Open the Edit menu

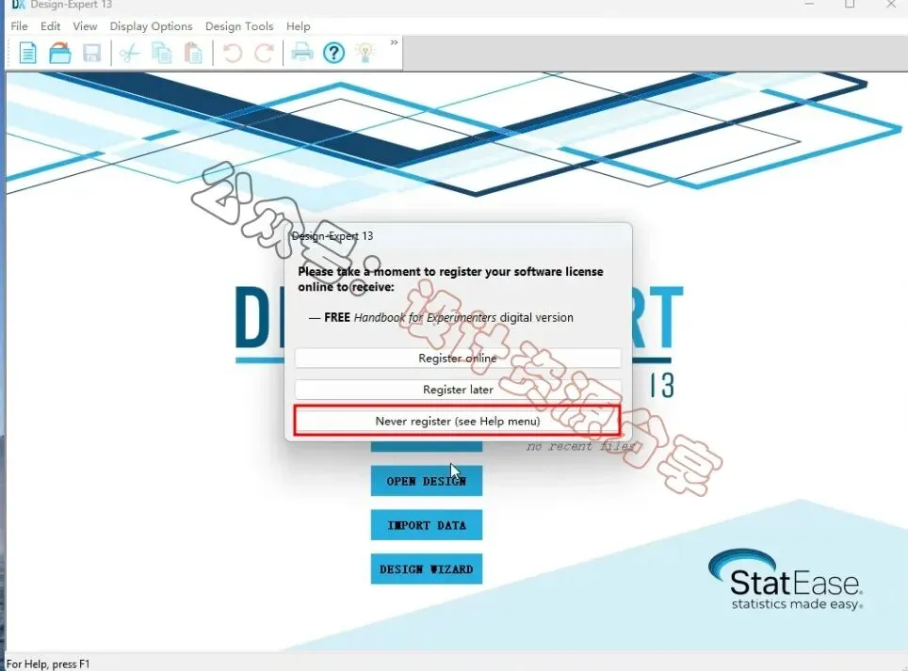coord(50,26)
